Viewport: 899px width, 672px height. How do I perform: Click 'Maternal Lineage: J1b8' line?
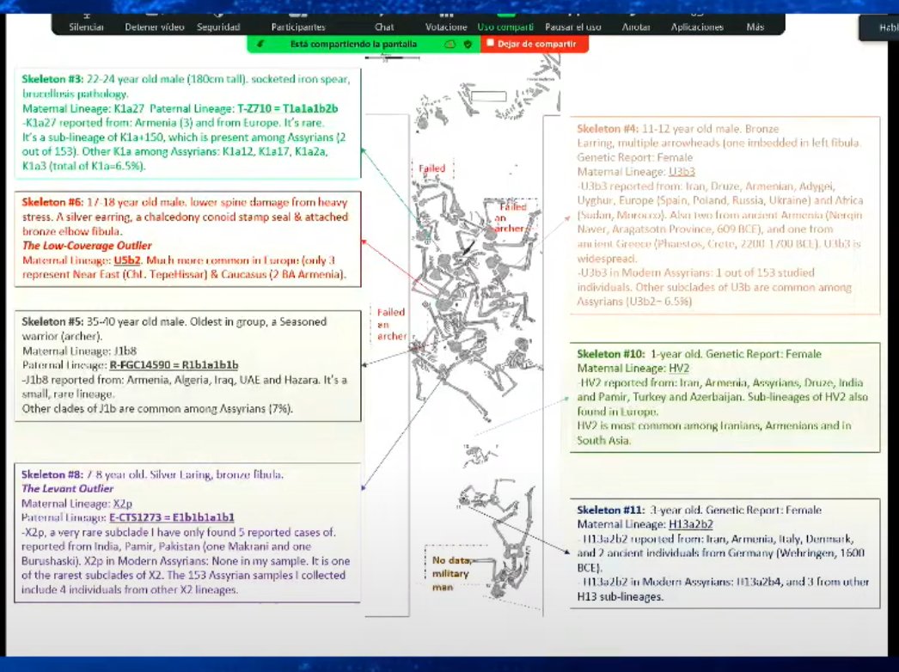click(80, 351)
